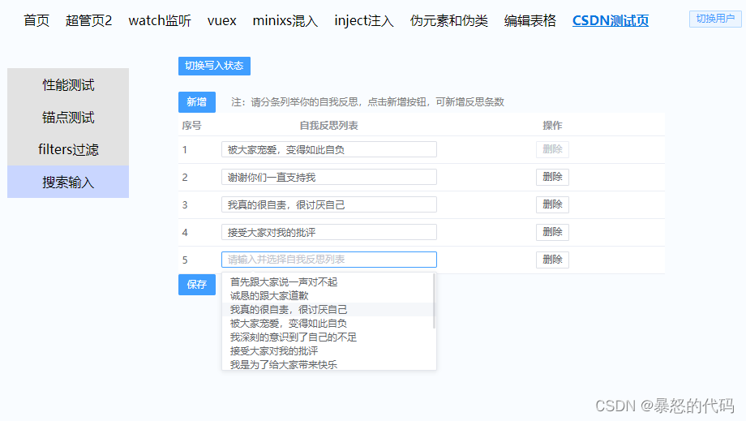Focus the row 2 input 谢谢你们一直支持我
Screen dimensions: 746x421
click(328, 177)
